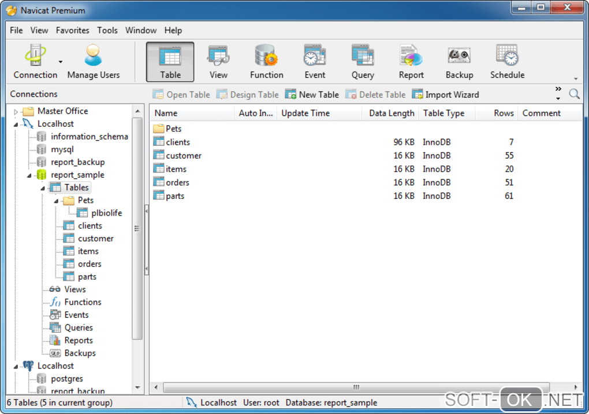Select the parts table row in list
Image resolution: width=589 pixels, height=414 pixels.
(366, 196)
